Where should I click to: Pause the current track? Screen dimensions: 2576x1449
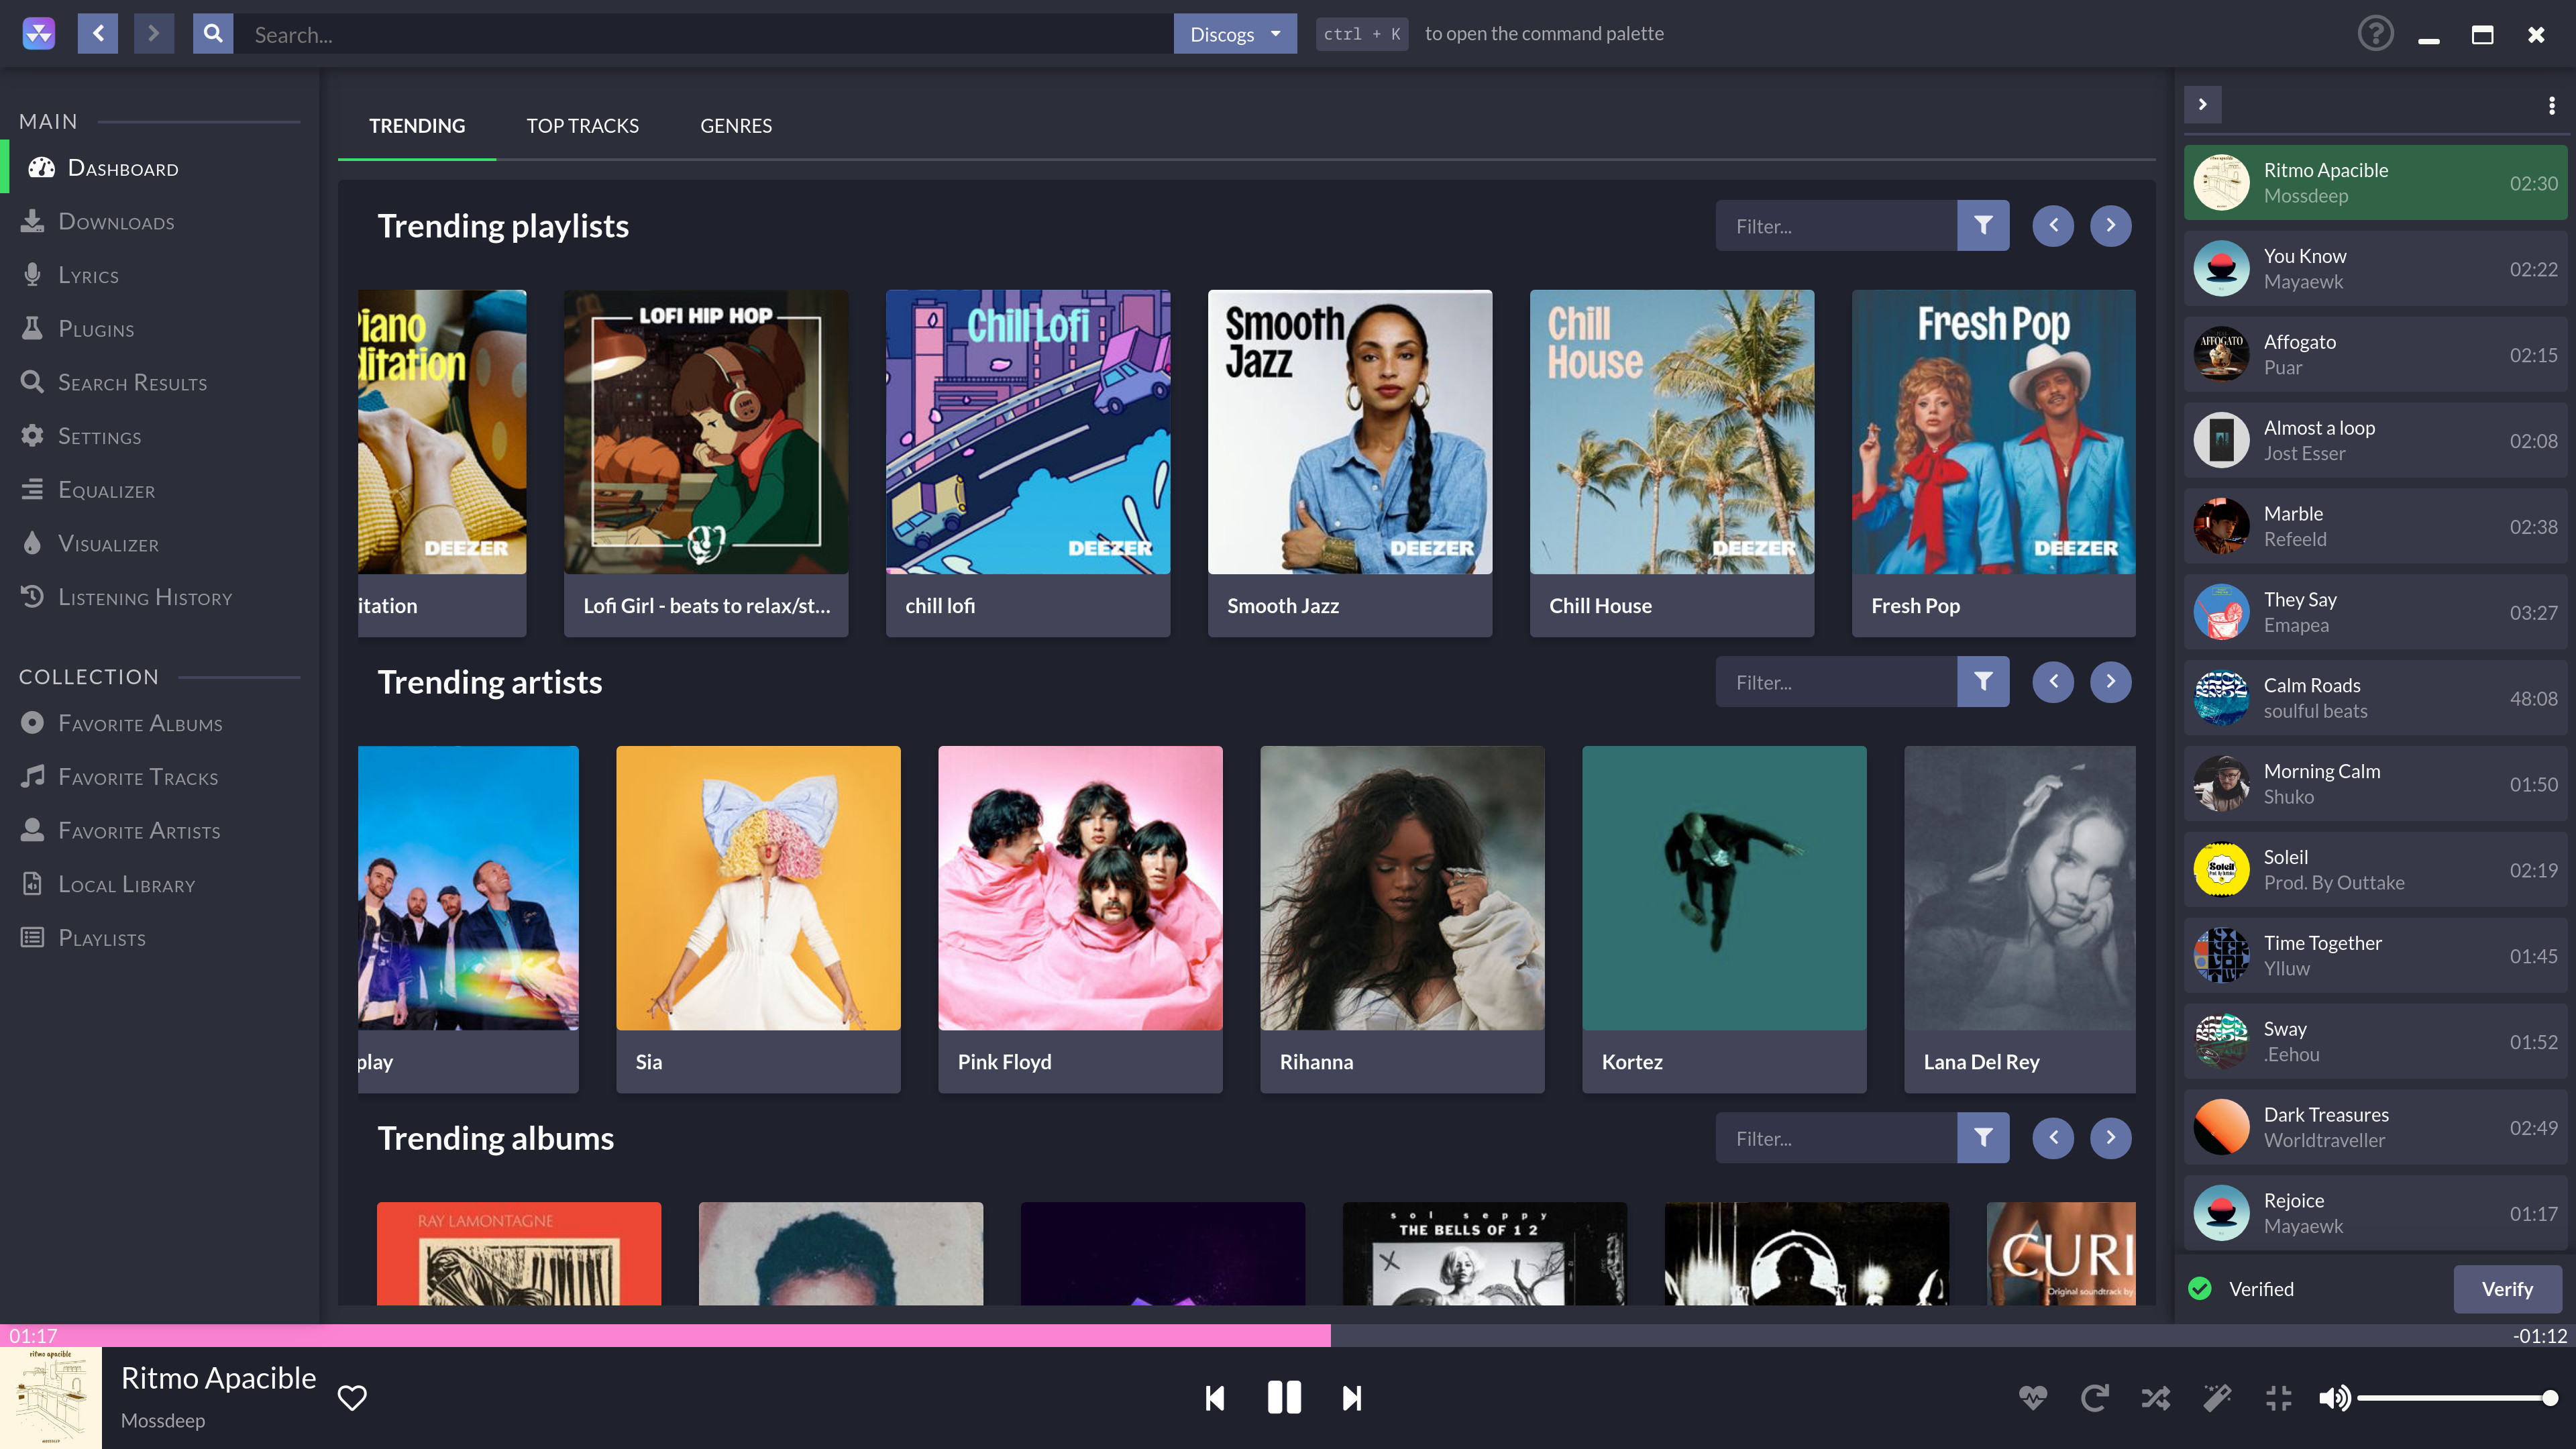(1284, 1397)
